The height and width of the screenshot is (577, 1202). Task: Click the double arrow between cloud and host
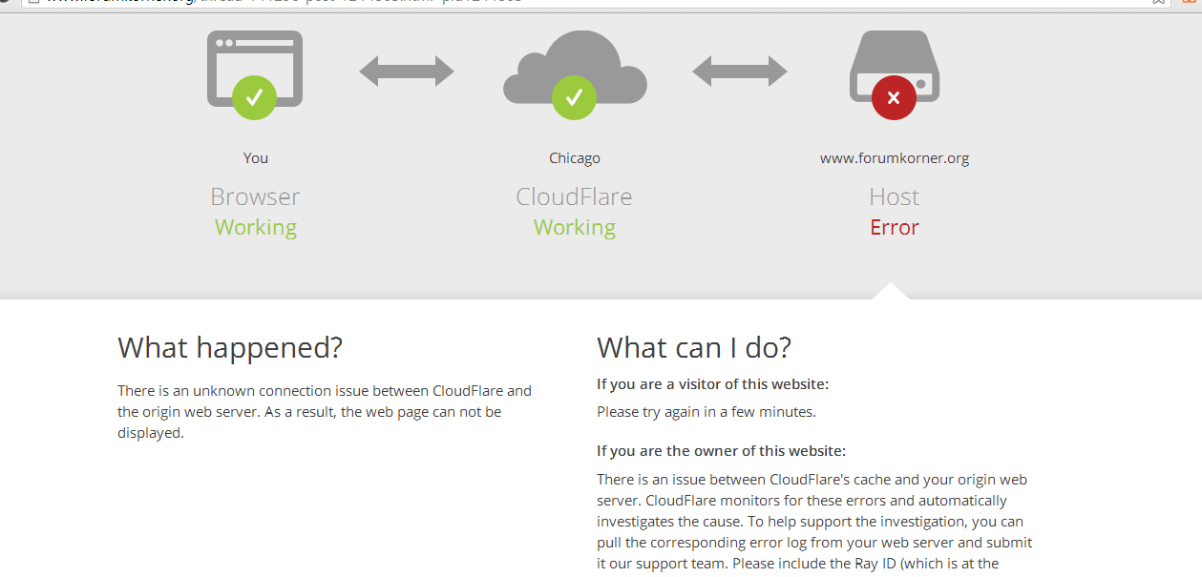pyautogui.click(x=740, y=72)
